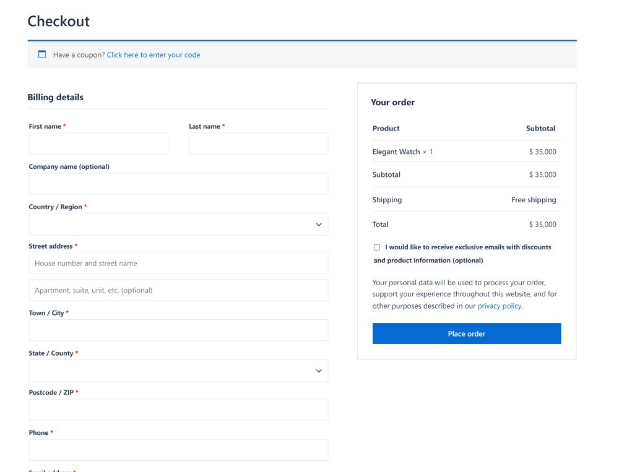Click the Billing details heading

55,98
